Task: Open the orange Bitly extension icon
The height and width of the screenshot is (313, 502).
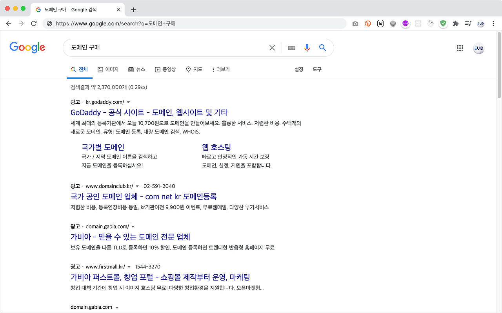Action: point(368,23)
